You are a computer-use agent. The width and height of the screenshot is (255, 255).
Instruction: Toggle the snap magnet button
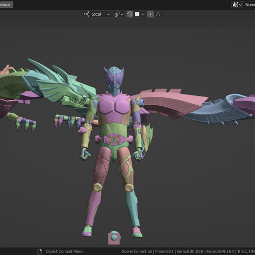130,14
